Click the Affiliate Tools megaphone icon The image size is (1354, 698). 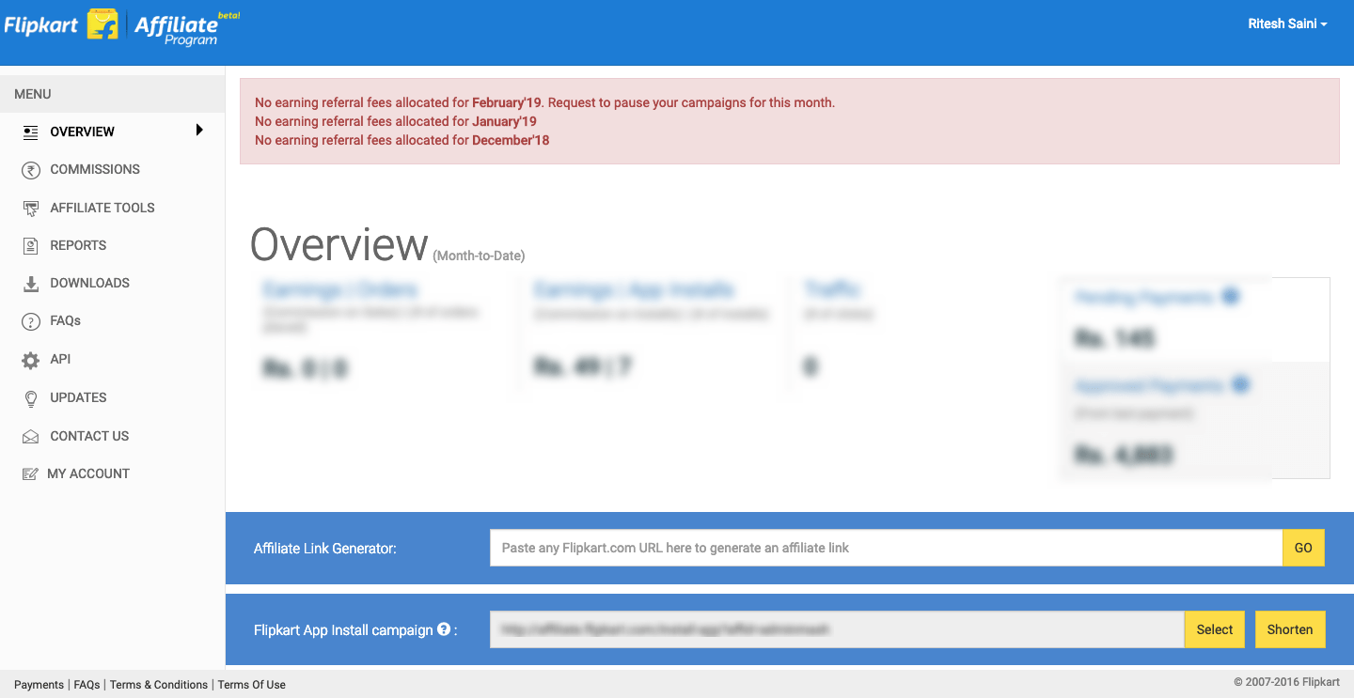point(29,207)
